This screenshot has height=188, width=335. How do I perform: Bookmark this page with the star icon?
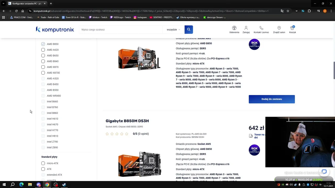coord(288,11)
